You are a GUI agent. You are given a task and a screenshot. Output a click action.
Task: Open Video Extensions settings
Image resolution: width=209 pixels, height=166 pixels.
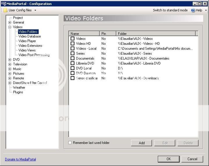(31, 46)
